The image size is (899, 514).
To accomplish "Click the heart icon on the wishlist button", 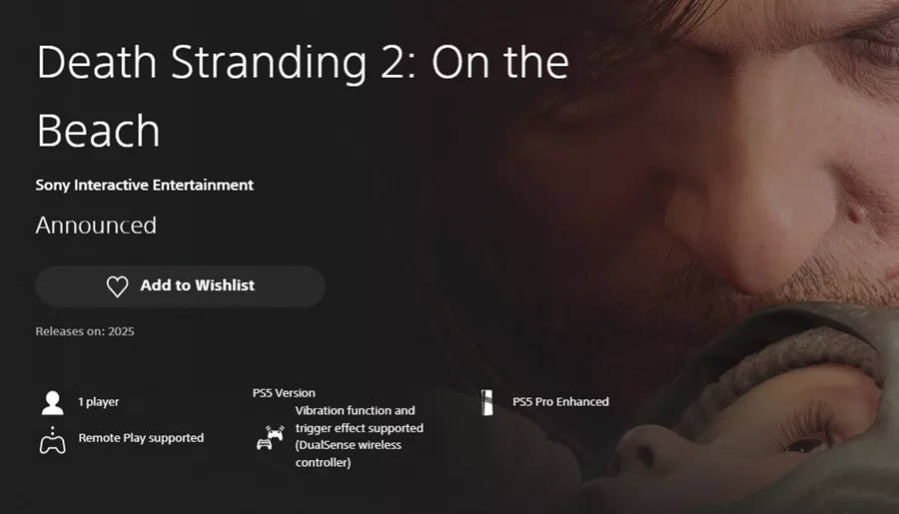I will (x=118, y=286).
